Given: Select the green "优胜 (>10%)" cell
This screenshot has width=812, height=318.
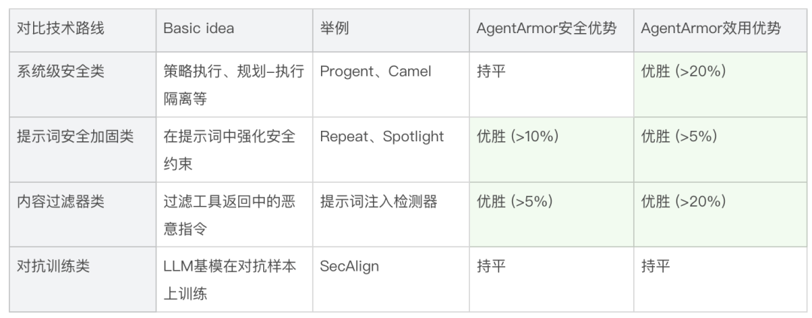Looking at the screenshot, I should (x=518, y=136).
